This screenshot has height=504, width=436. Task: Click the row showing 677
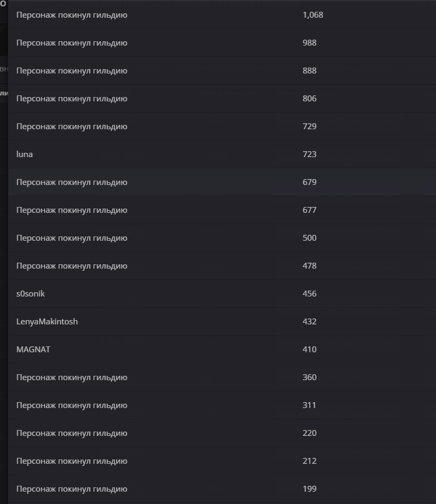(x=222, y=210)
